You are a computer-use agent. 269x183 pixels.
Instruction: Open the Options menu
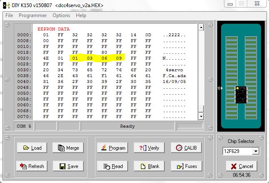pyautogui.click(x=61, y=15)
